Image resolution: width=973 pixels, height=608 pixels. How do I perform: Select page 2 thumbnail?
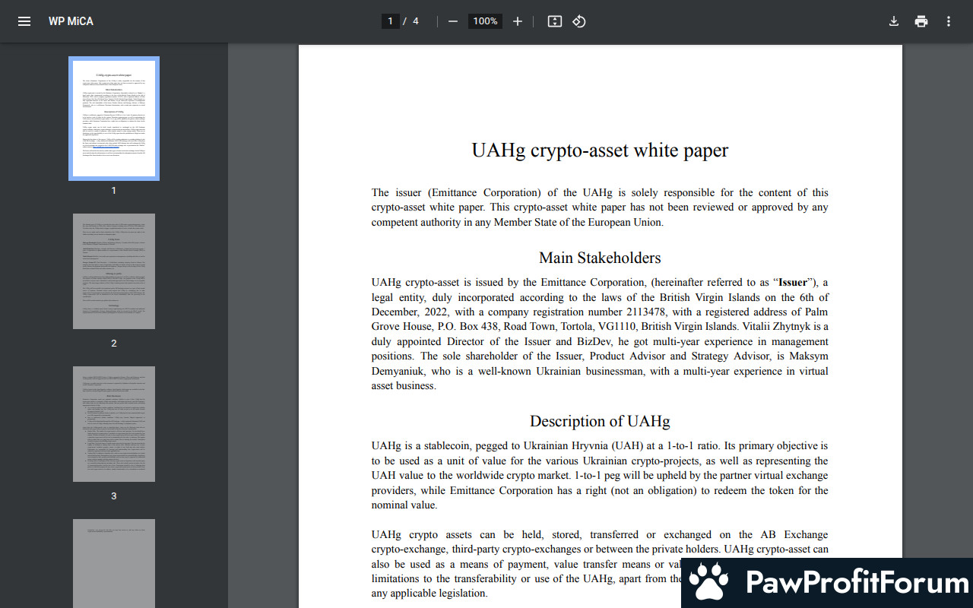(114, 271)
